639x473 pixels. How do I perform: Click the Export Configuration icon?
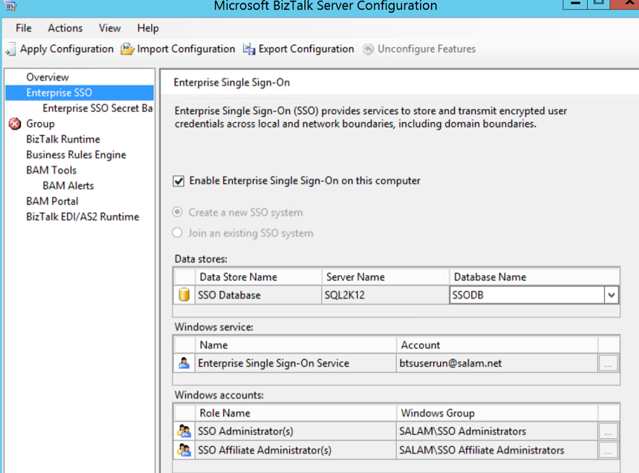249,49
